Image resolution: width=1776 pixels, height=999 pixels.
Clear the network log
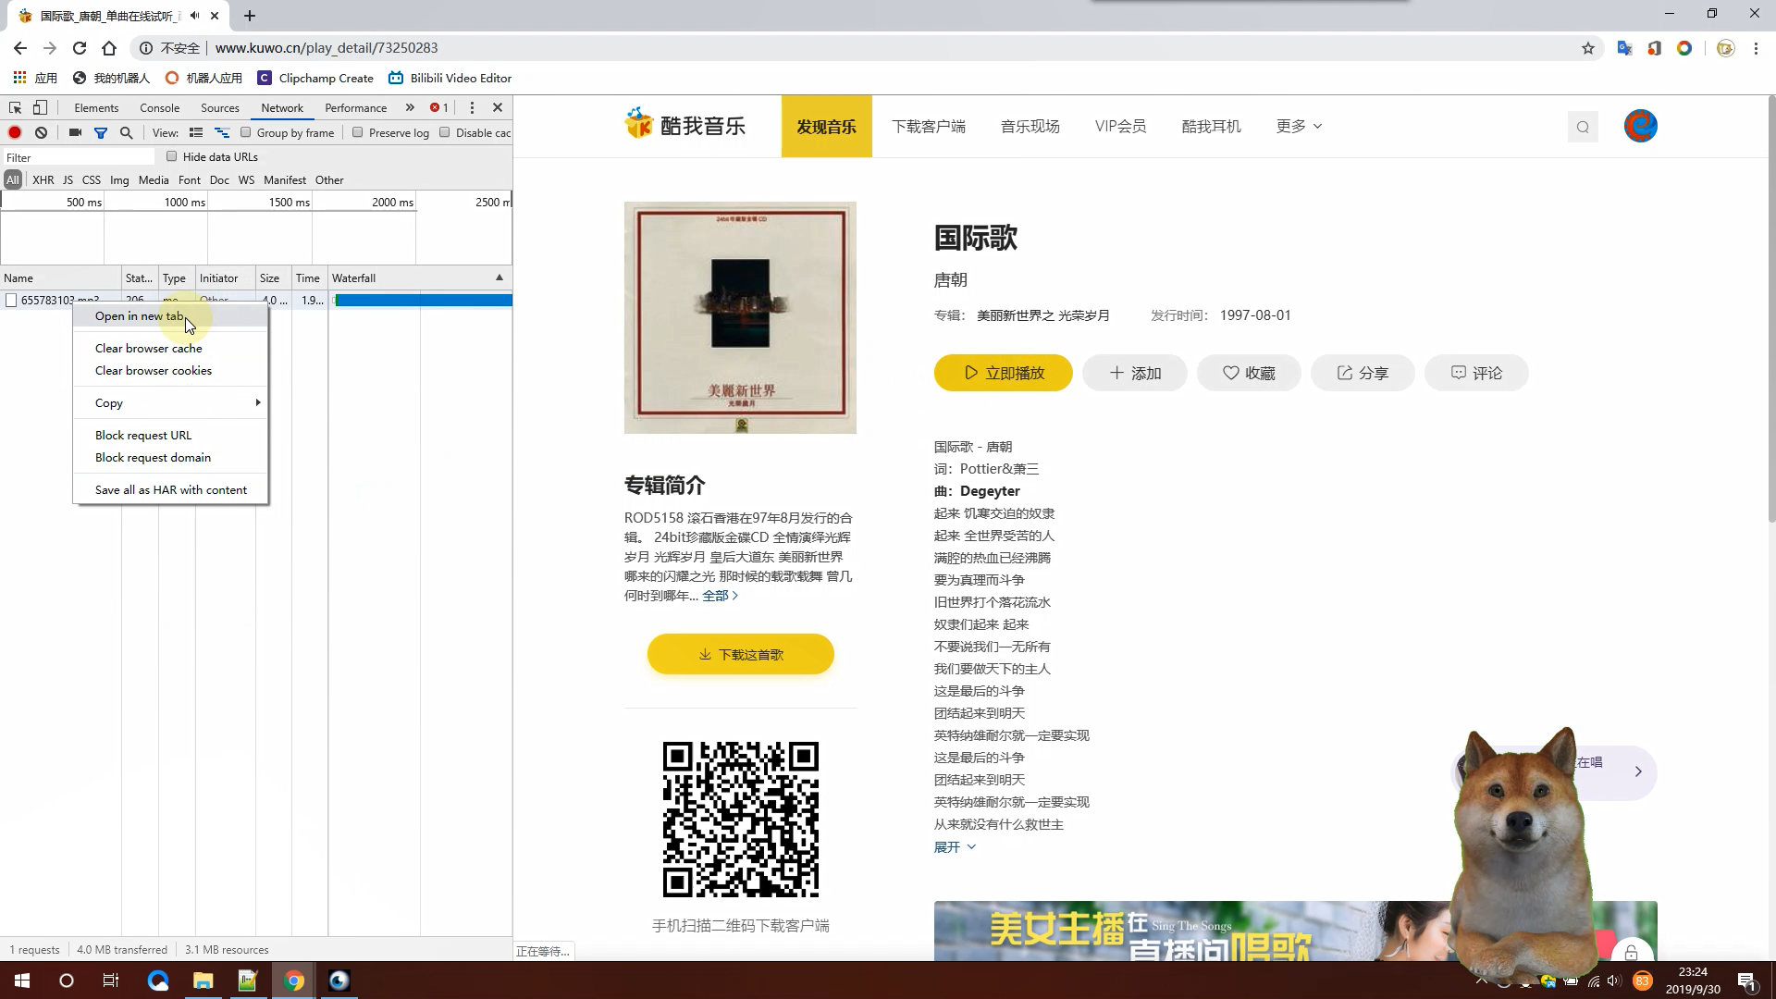(41, 133)
